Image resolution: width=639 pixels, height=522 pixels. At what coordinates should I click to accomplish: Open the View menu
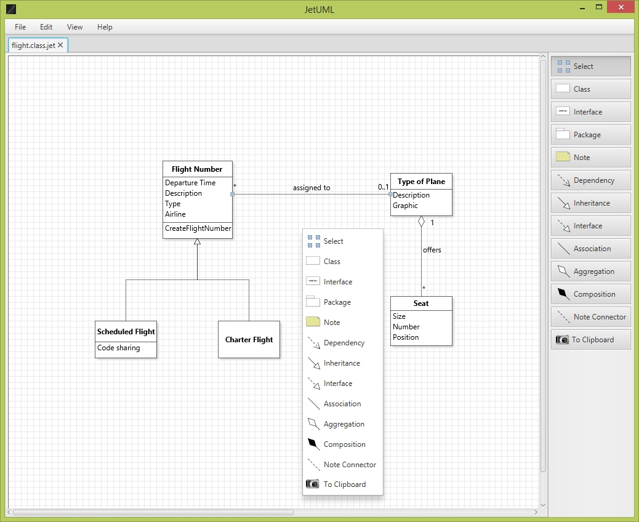pyautogui.click(x=75, y=27)
